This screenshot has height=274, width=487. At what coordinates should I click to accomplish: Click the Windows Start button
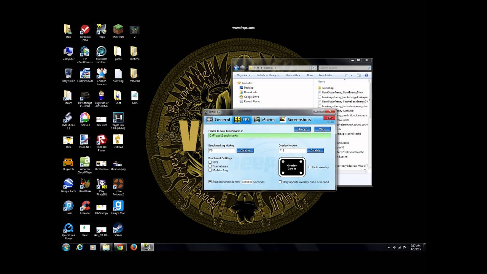click(x=66, y=247)
